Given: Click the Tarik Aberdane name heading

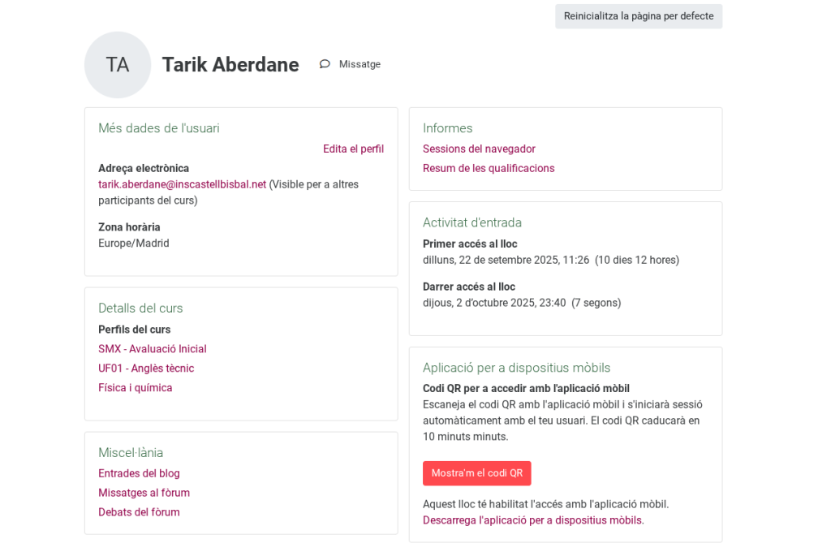Looking at the screenshot, I should click(230, 65).
